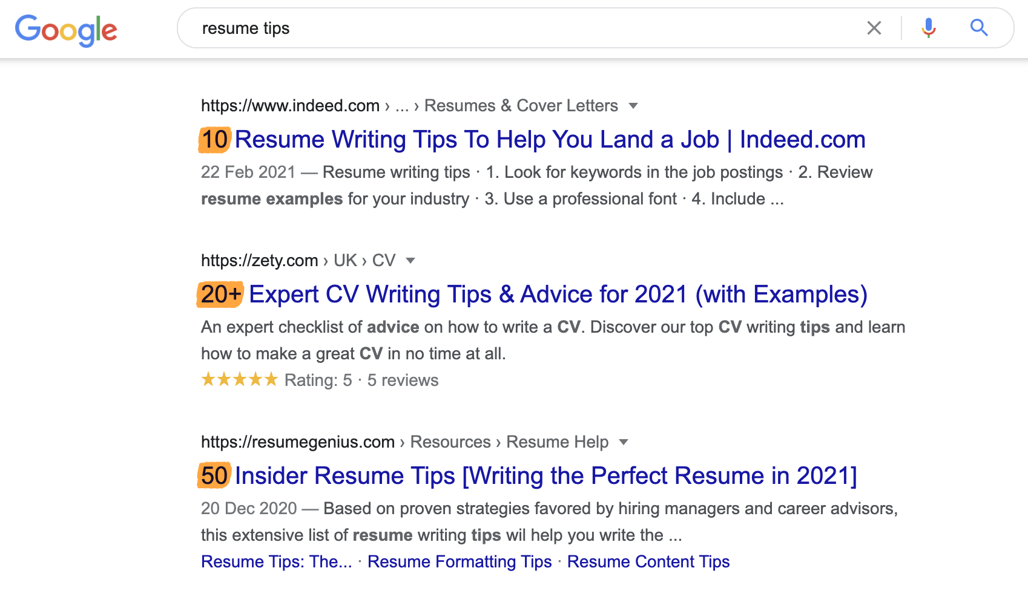Open the dropdown arrow beside the zety.com URL
Viewport: 1028px width, 594px height.
[x=410, y=261]
